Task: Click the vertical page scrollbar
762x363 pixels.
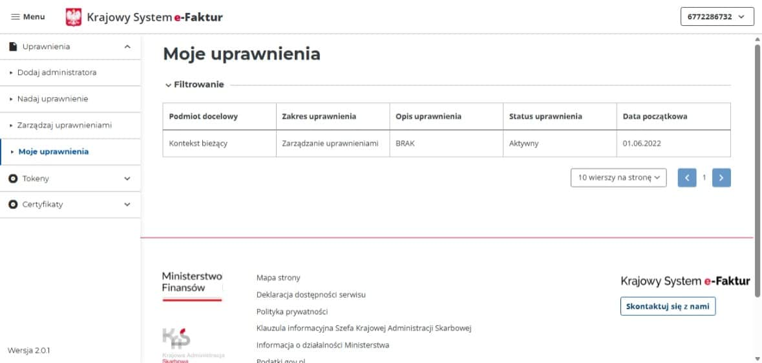Action: (x=757, y=170)
